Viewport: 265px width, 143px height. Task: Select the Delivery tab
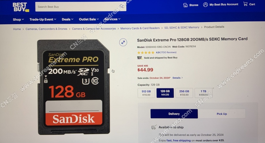coord(174,114)
